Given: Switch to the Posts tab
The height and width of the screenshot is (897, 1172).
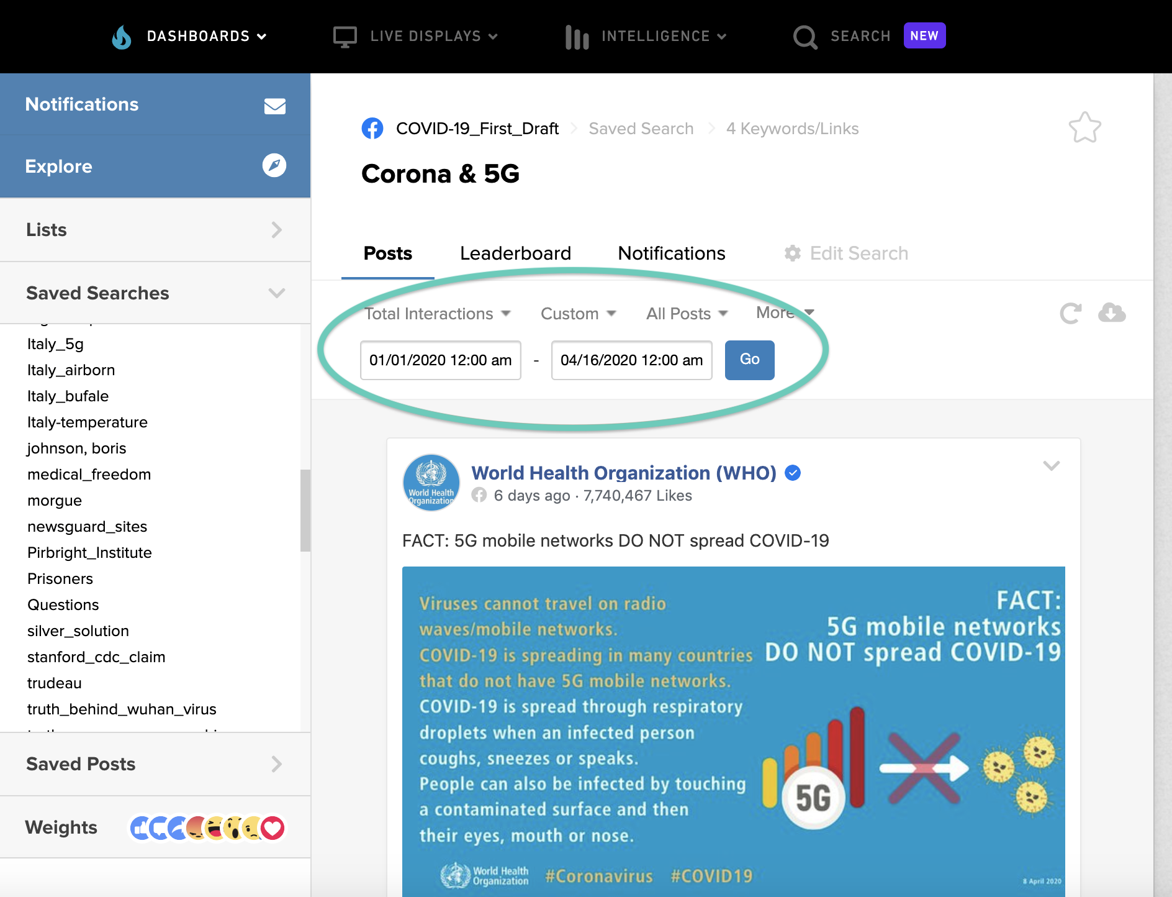Looking at the screenshot, I should [x=388, y=253].
